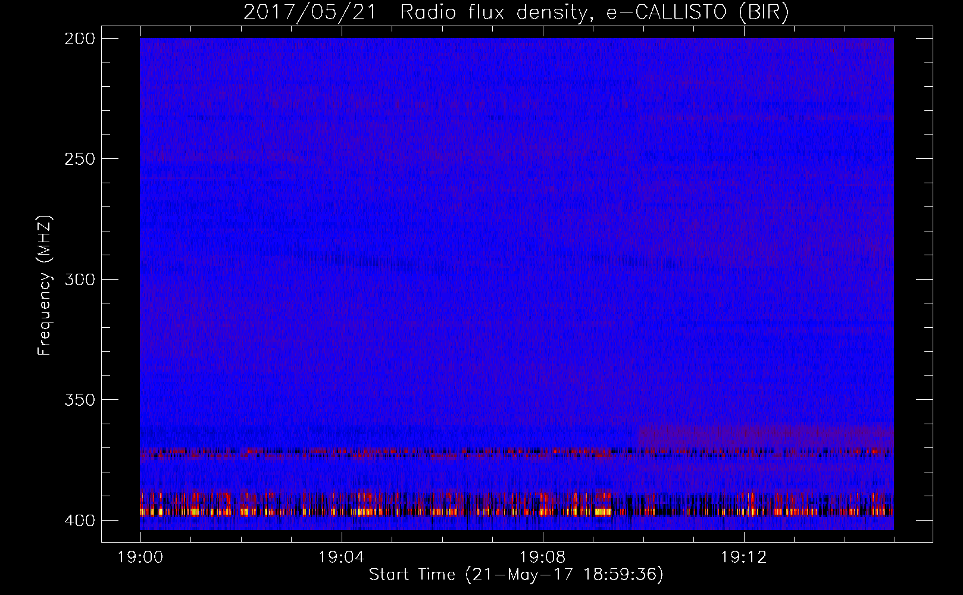The width and height of the screenshot is (963, 595).
Task: Click the 250 frequency tick label
Action: tap(79, 159)
